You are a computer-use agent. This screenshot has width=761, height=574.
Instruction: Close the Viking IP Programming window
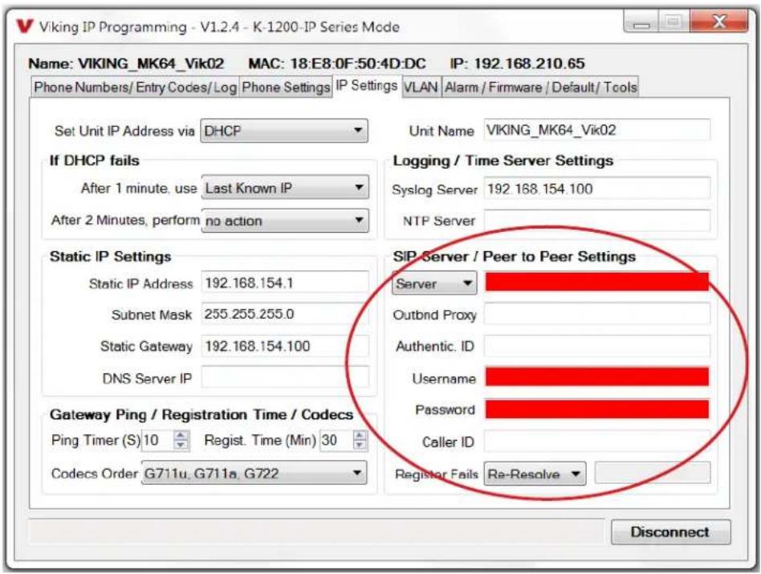coord(718,22)
